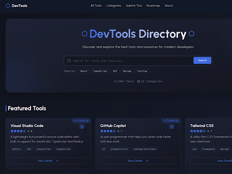
Task: Open the Roadmap nav link
Action: tap(153, 5)
